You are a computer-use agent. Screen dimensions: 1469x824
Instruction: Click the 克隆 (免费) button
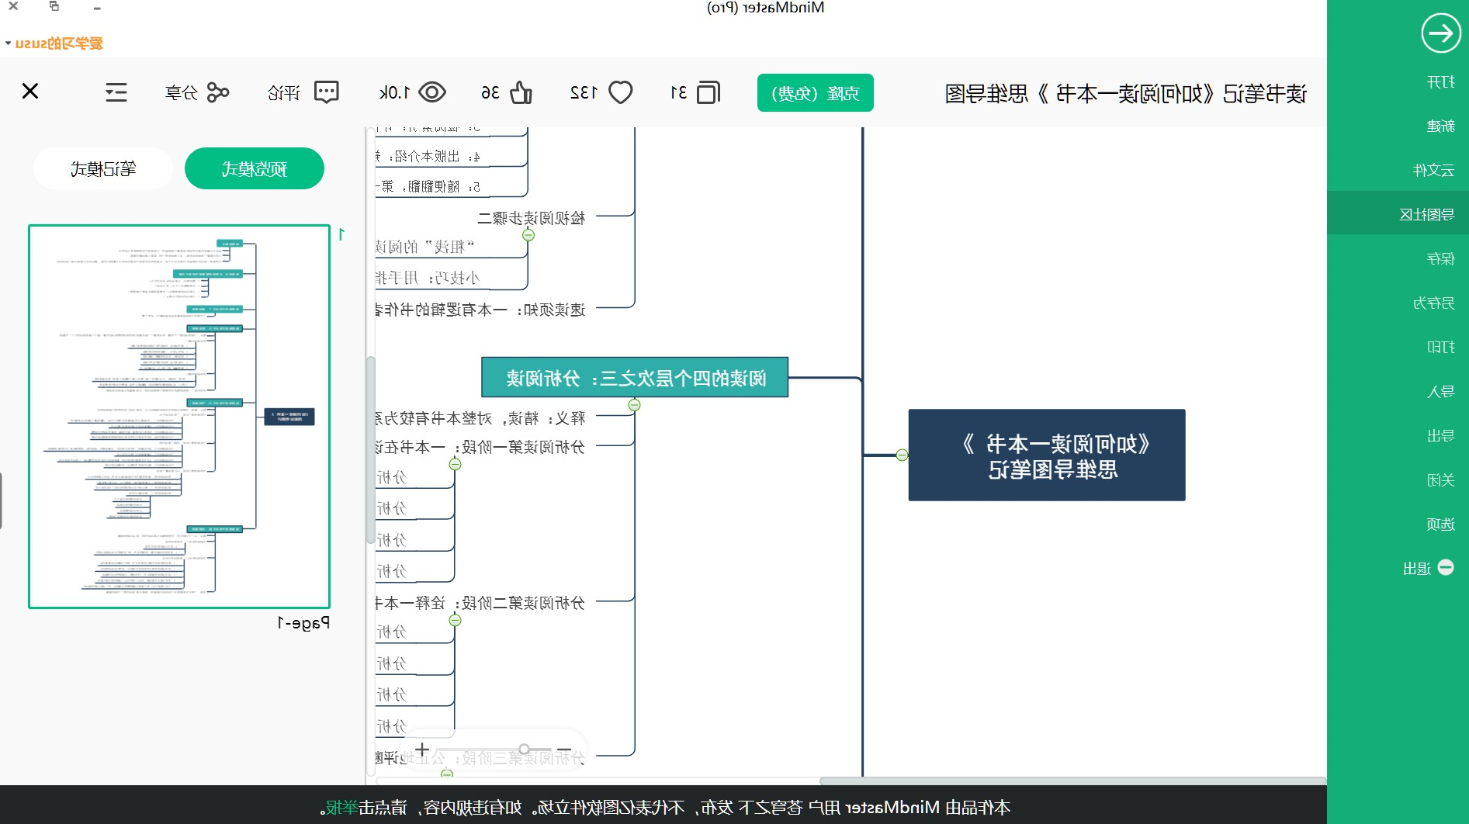(x=815, y=93)
